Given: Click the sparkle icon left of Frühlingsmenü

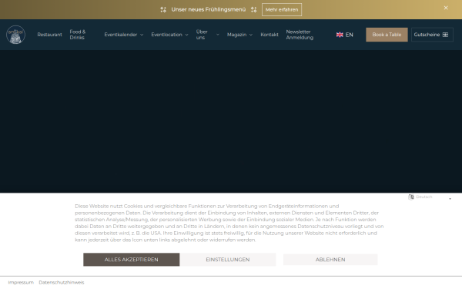Looking at the screenshot, I should [x=163, y=10].
